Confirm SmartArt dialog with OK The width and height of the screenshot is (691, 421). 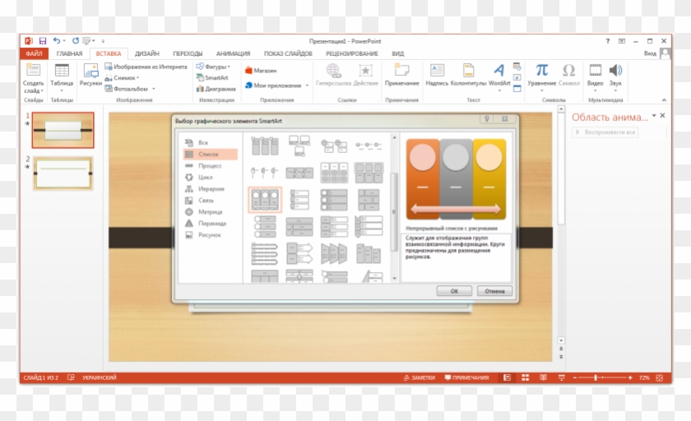pos(454,290)
